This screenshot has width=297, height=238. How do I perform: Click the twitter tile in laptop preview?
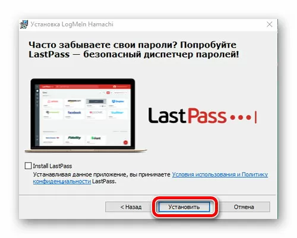point(118,114)
